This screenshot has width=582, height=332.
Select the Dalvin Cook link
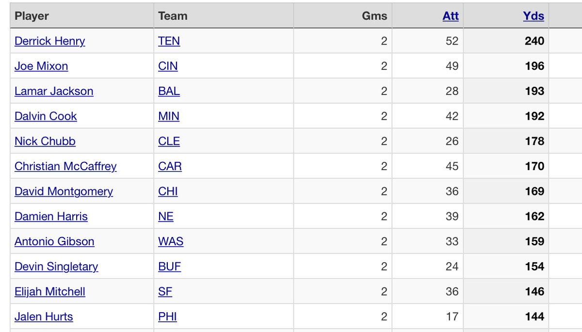coord(46,116)
